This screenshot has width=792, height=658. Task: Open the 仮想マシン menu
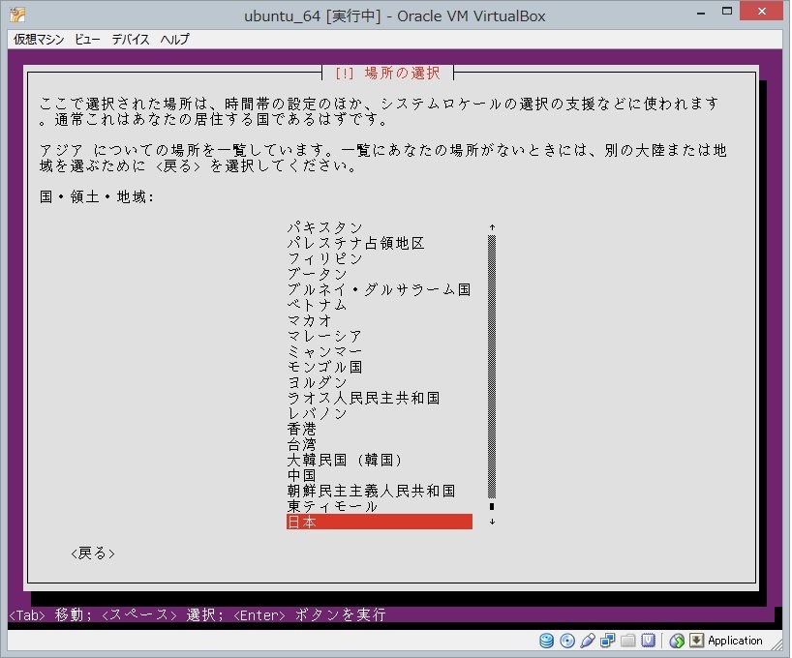tap(39, 40)
